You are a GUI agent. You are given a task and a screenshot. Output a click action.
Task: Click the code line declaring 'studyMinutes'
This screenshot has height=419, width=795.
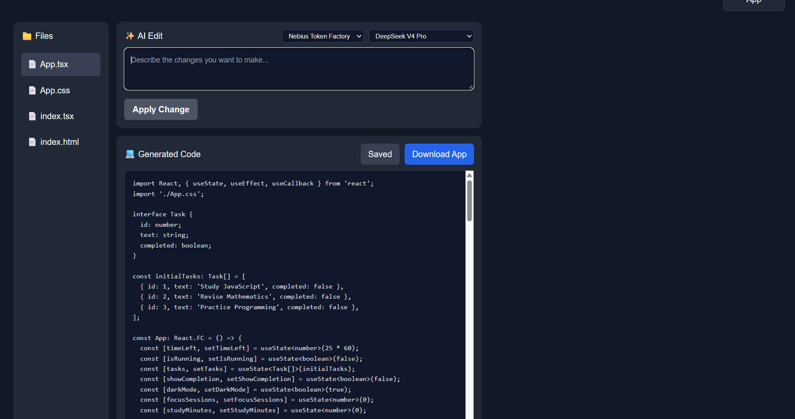253,410
